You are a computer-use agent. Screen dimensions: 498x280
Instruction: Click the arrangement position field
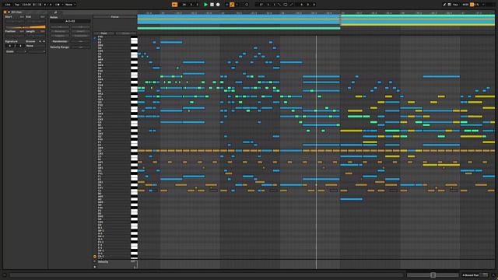tap(190, 5)
